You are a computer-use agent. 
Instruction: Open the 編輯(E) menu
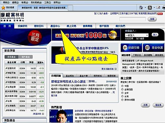(15, 2)
